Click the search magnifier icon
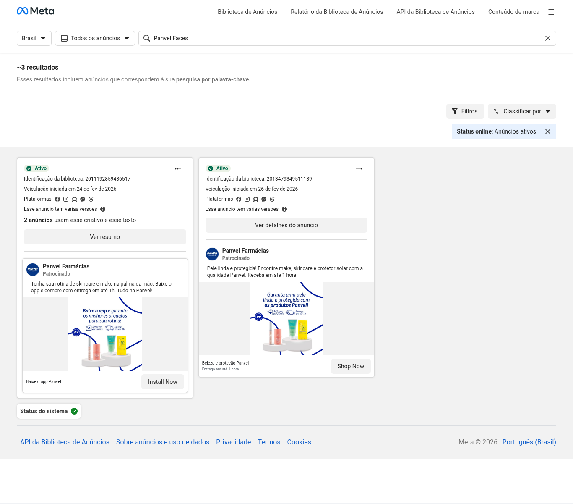The image size is (573, 504). (x=147, y=38)
